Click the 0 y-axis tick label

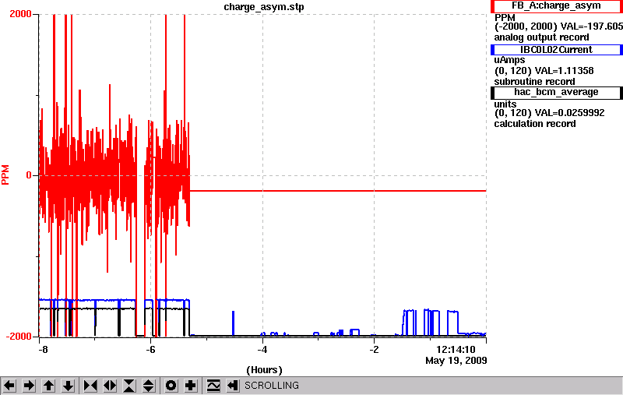click(x=29, y=175)
